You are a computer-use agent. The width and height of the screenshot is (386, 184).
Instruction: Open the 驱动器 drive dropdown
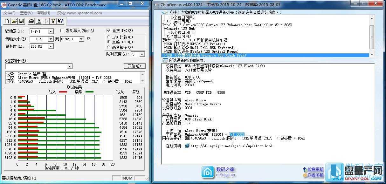[x=51, y=31]
